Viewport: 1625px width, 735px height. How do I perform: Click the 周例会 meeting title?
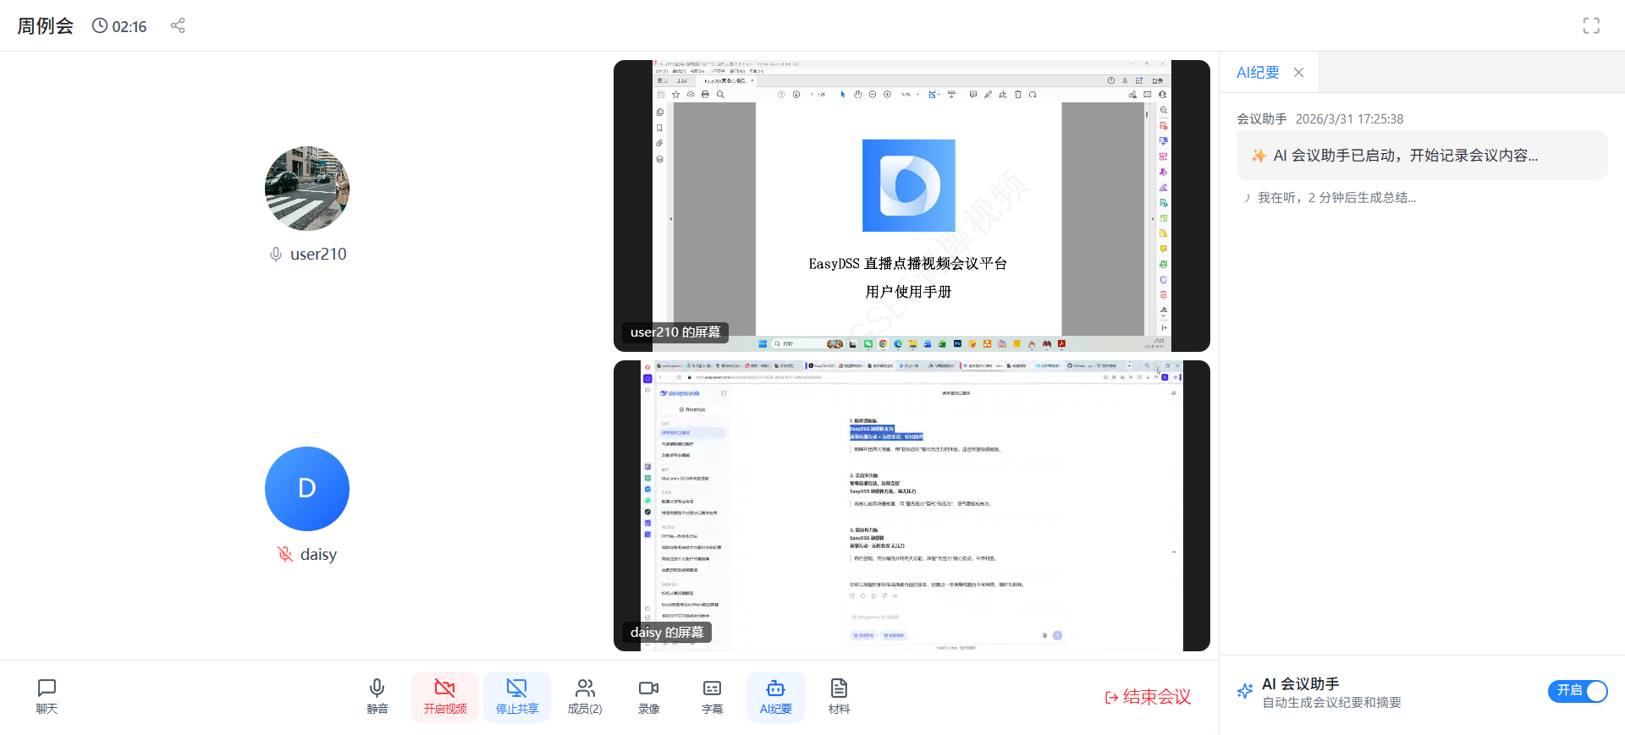click(46, 26)
